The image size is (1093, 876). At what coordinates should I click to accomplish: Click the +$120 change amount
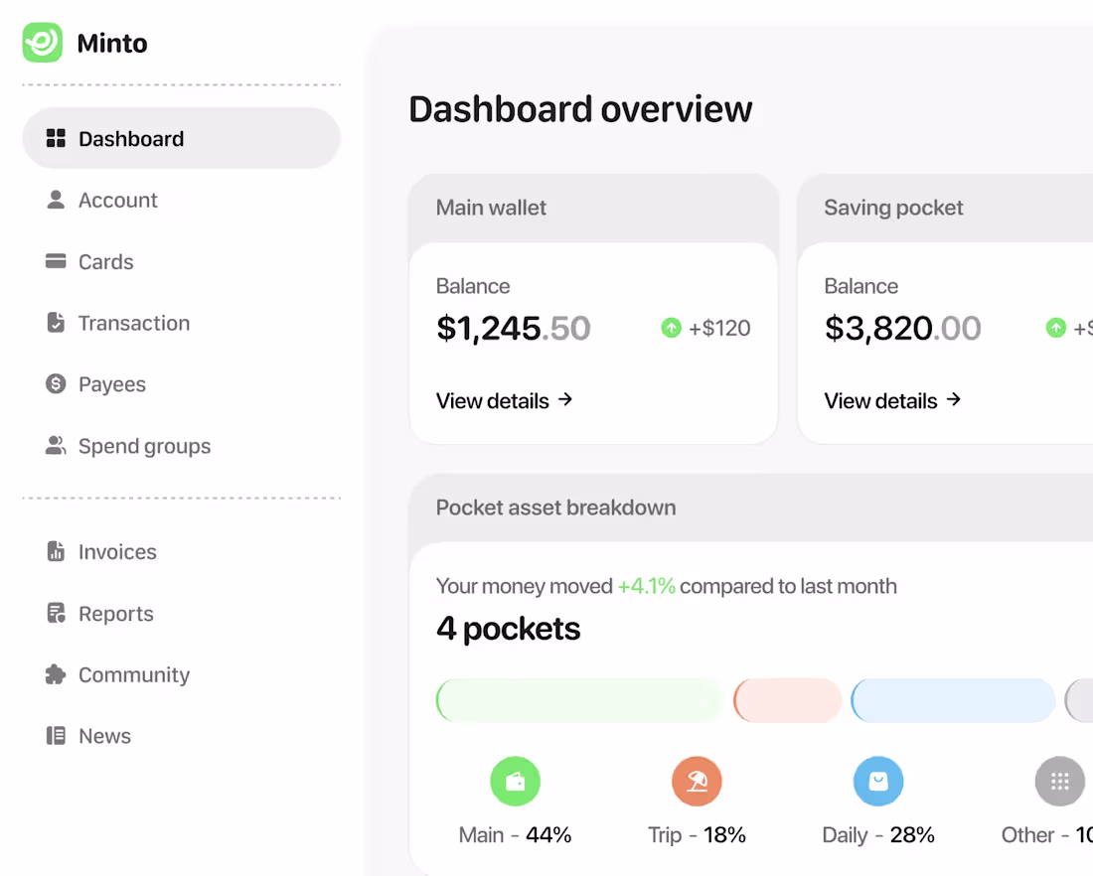point(719,328)
